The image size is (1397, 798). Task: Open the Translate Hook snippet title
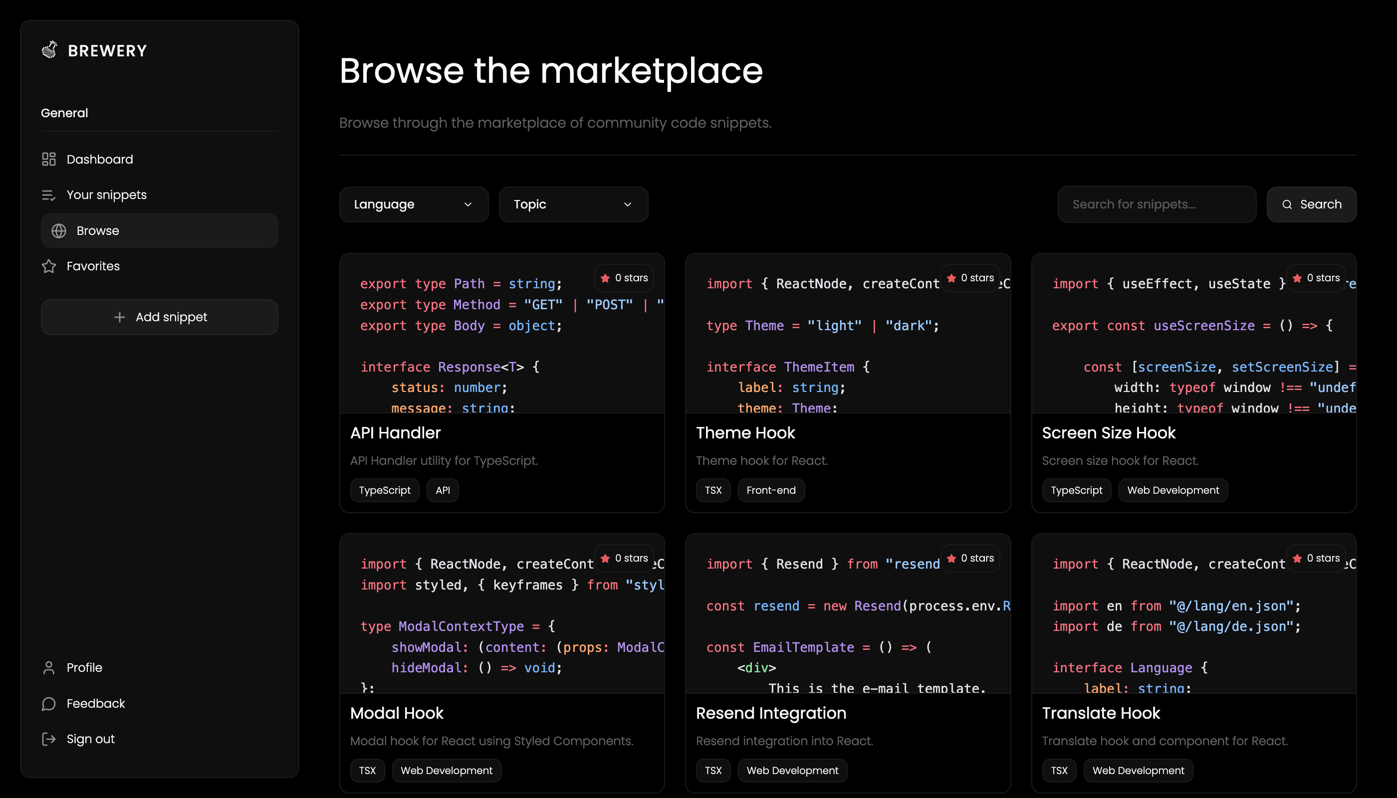pos(1101,713)
